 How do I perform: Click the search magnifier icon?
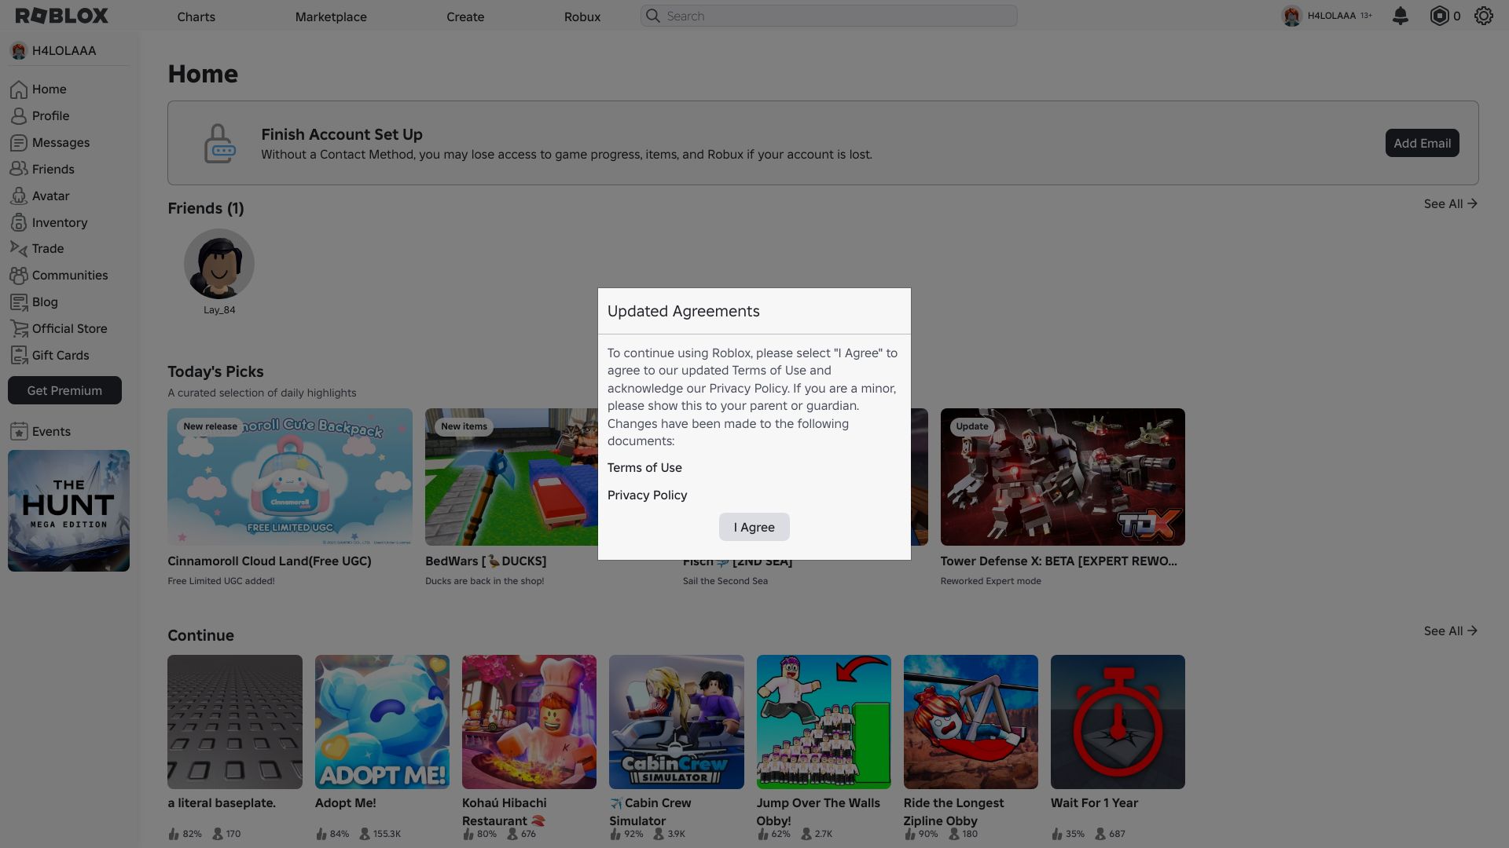click(x=652, y=16)
